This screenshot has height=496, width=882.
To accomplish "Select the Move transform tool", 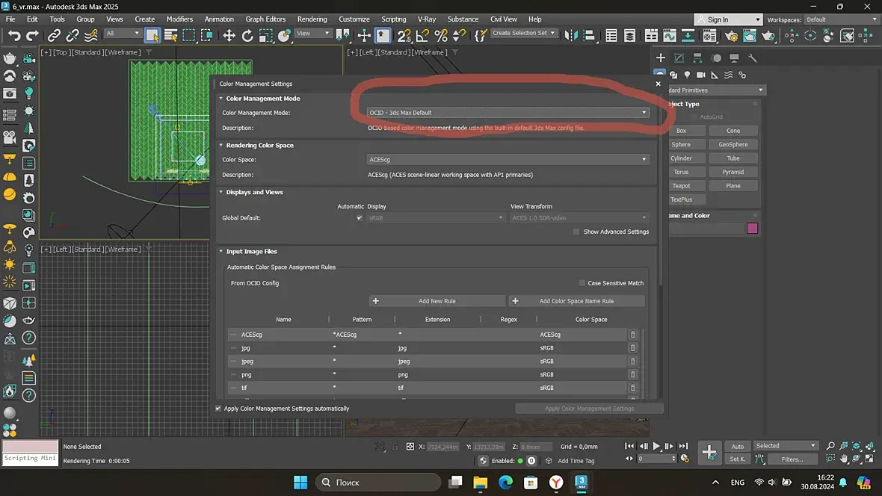I will [x=229, y=35].
